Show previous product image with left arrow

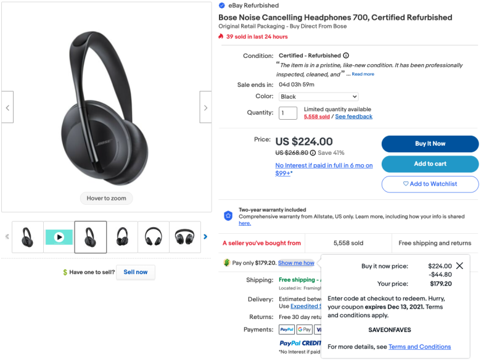coord(7,107)
